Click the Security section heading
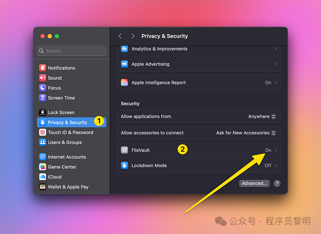The image size is (321, 234). point(130,104)
